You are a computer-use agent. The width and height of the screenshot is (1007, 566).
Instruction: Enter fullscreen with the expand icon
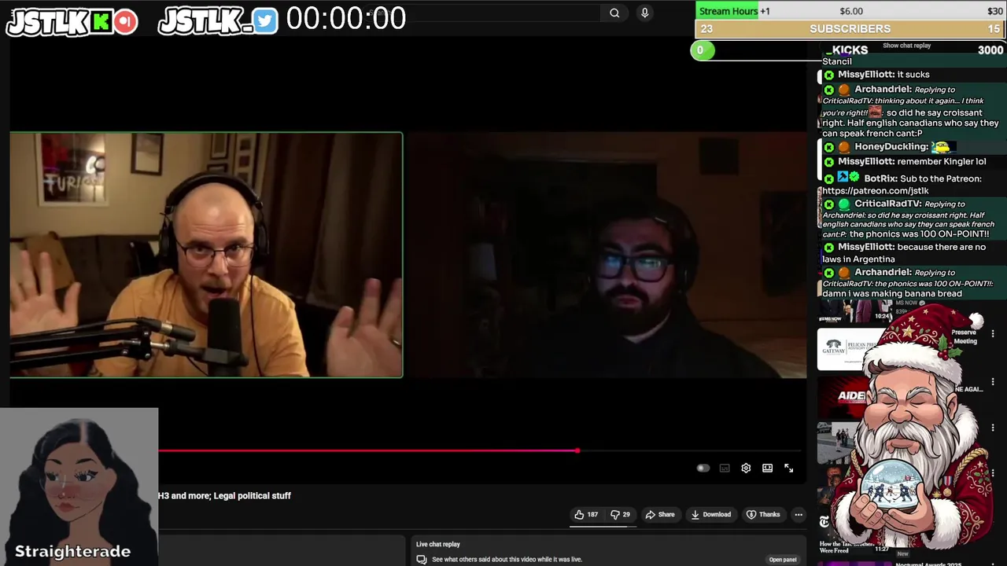coord(788,468)
